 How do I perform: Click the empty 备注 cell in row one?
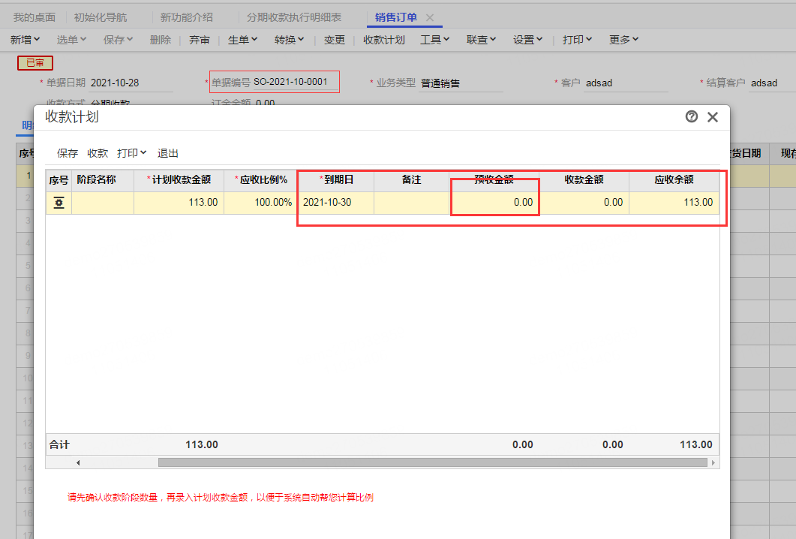point(412,203)
